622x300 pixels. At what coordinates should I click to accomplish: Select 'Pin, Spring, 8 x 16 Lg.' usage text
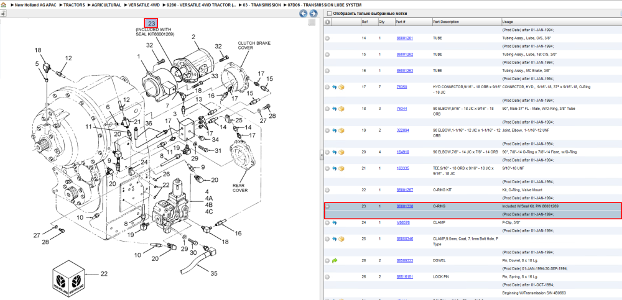tap(519, 277)
